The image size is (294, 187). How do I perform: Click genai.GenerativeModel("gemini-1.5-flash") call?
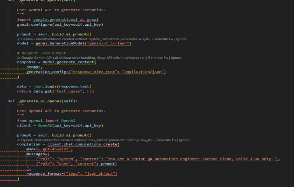point(84,43)
